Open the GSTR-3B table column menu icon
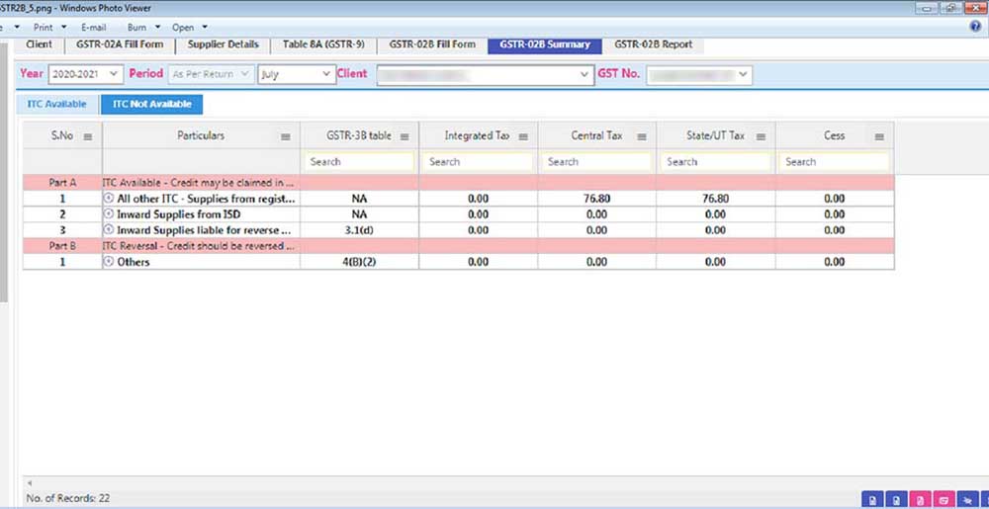This screenshot has width=989, height=509. 404,136
